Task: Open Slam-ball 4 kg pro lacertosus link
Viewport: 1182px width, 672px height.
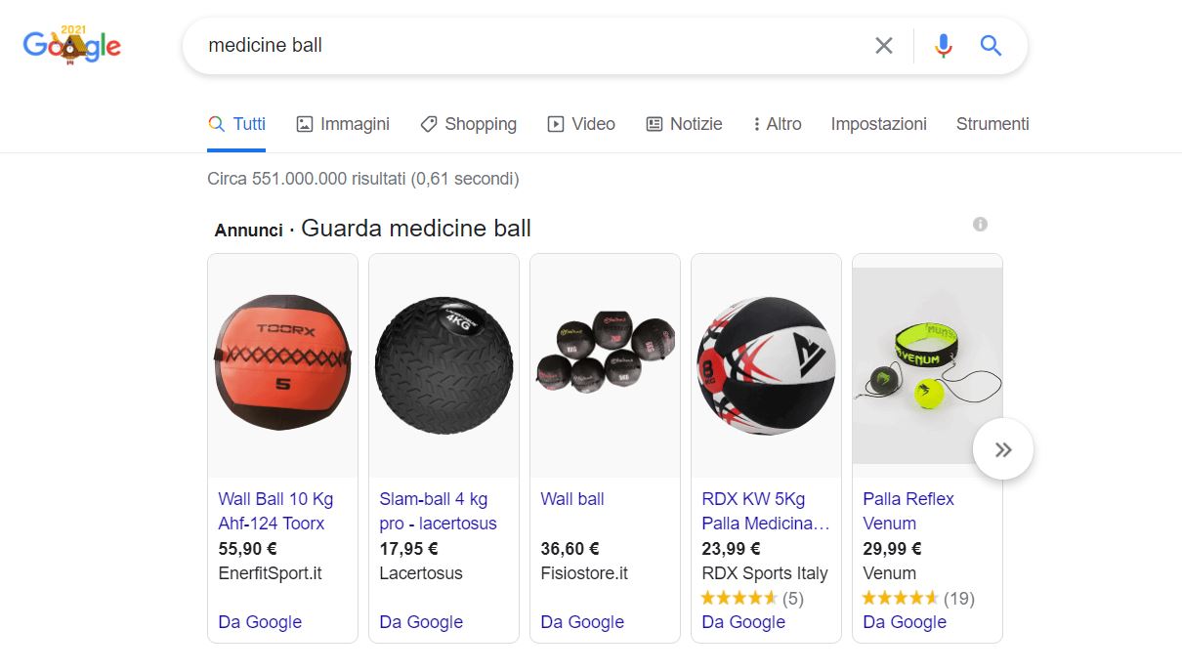Action: [x=438, y=511]
